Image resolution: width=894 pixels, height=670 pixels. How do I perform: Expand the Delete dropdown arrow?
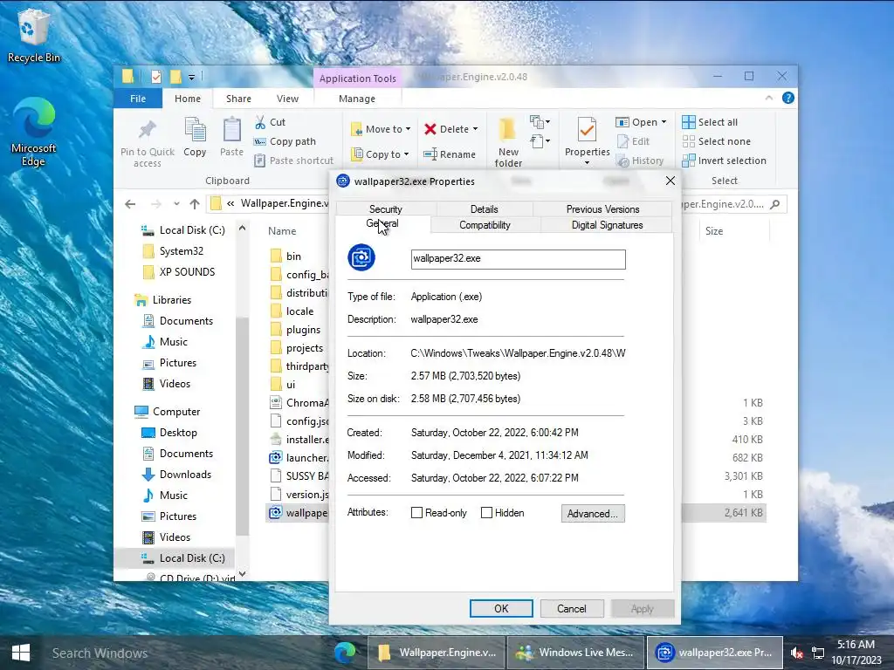tap(476, 129)
